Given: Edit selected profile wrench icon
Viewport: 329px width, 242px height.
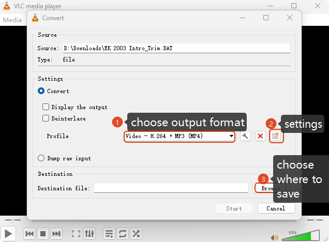Looking at the screenshot, I should [x=246, y=136].
